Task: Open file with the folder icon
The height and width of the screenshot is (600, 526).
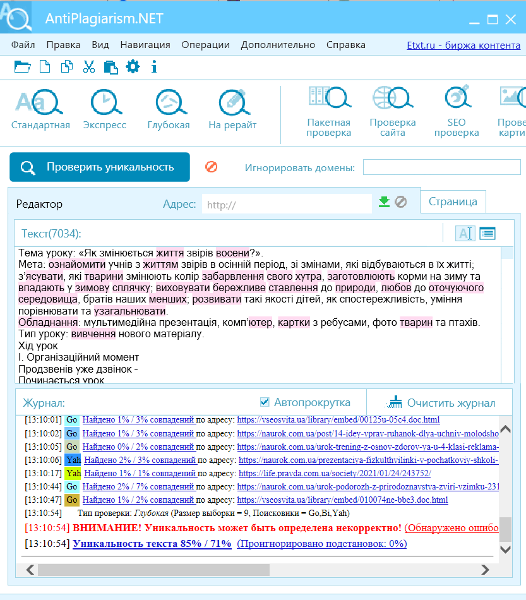Action: [x=22, y=67]
